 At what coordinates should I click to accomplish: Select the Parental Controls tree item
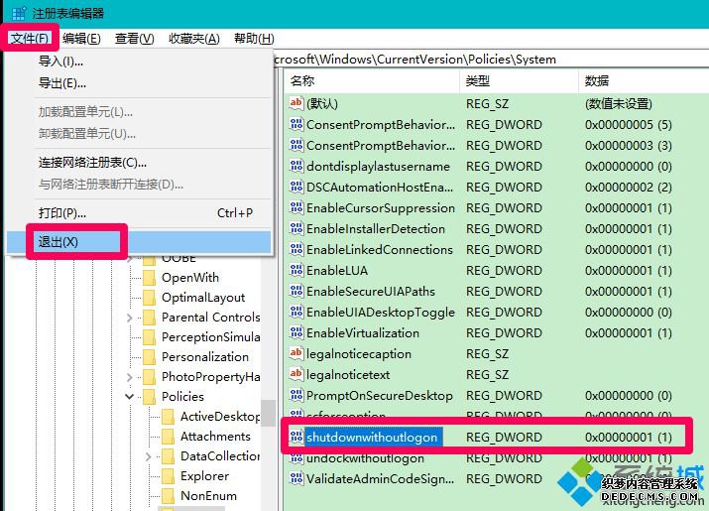[x=210, y=318]
